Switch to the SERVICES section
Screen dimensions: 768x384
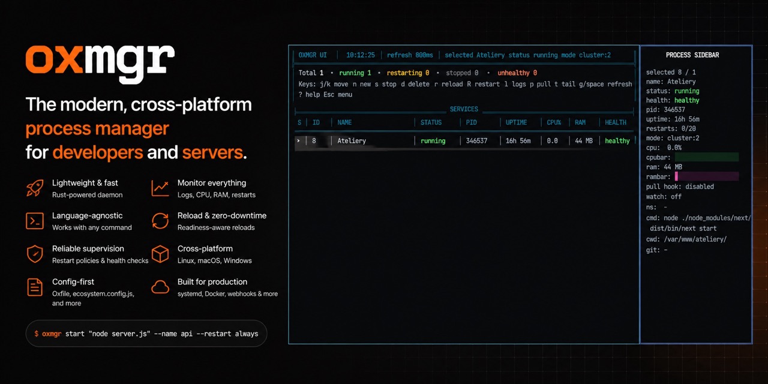[x=464, y=109]
